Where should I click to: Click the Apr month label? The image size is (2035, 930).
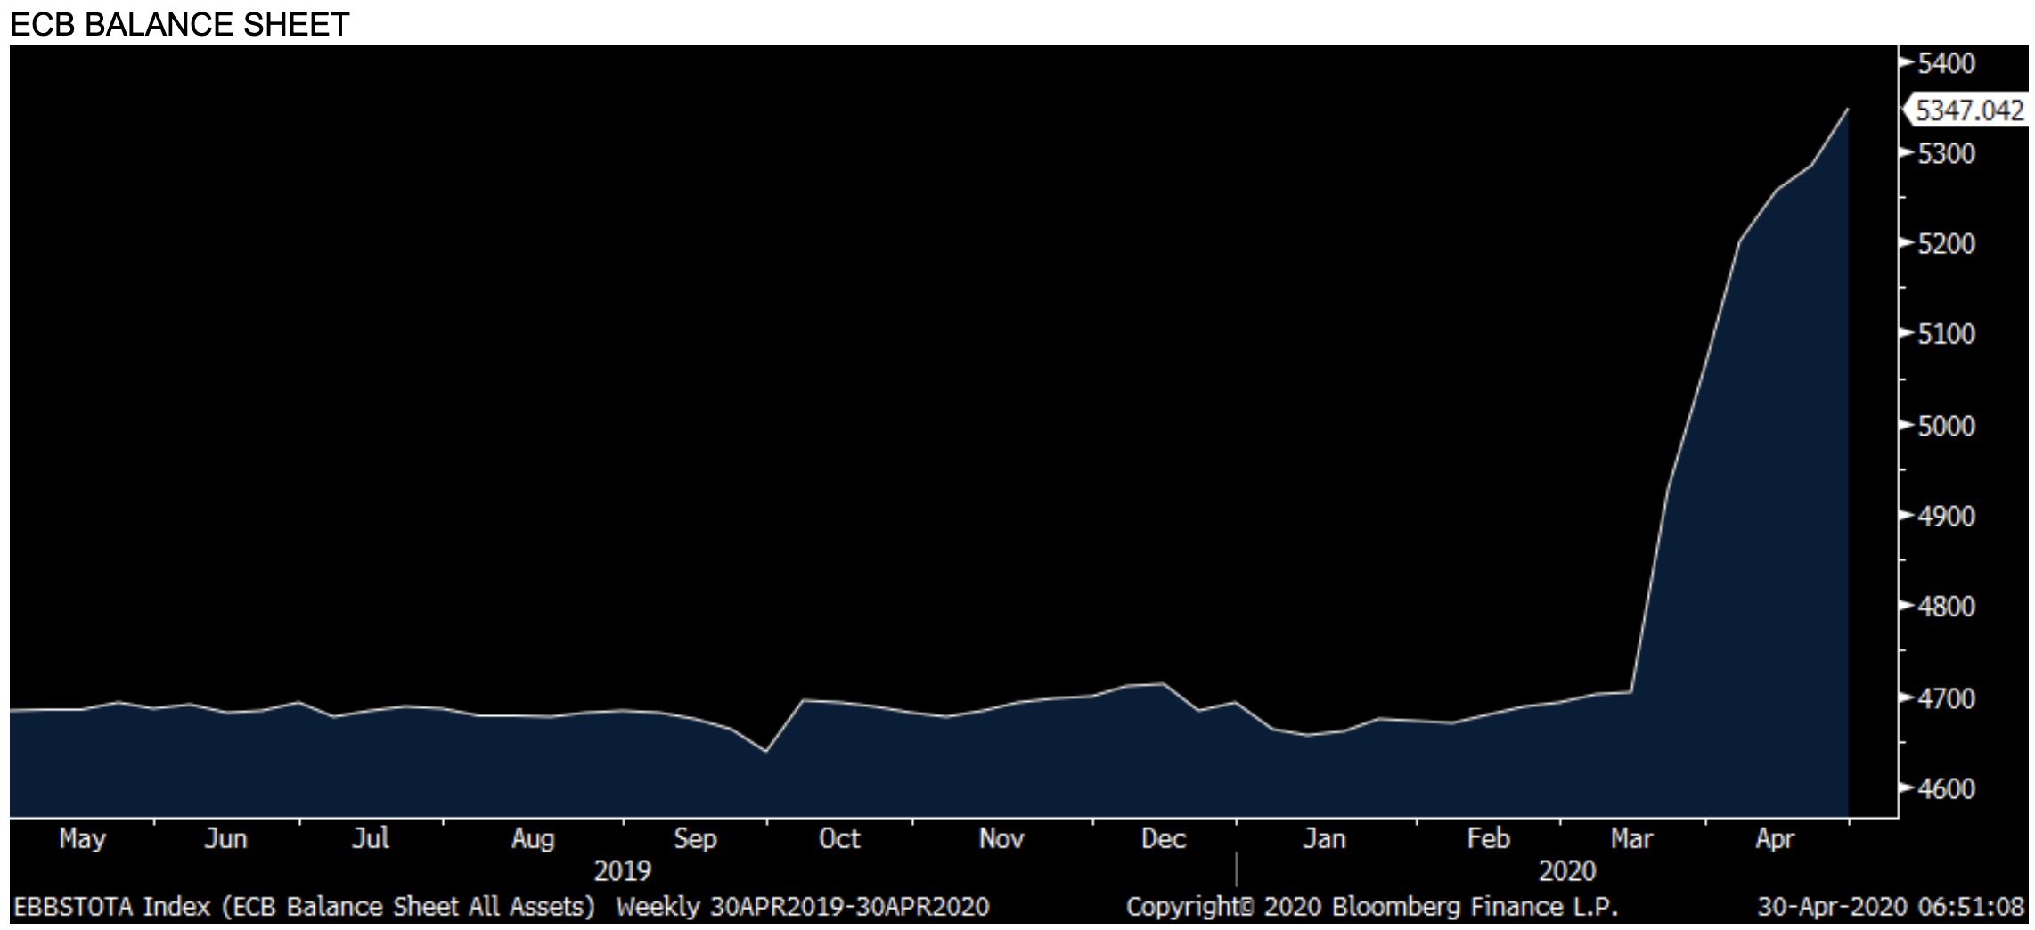1775,839
